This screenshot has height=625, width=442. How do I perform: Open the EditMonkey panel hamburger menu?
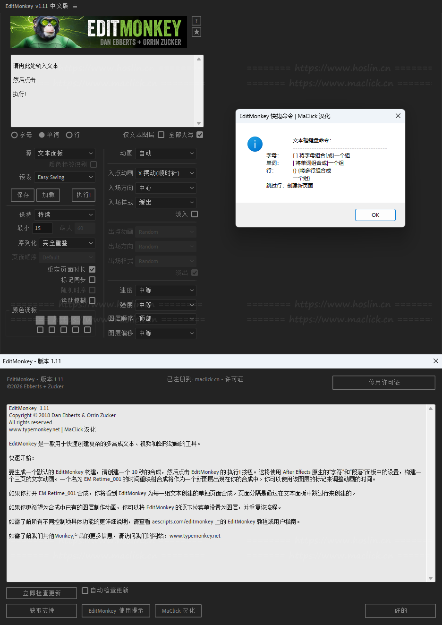(x=75, y=6)
